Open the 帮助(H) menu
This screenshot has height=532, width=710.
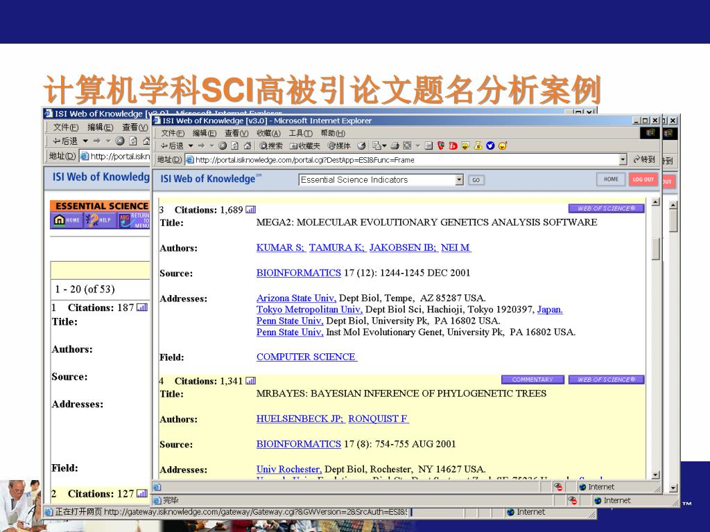tap(333, 134)
